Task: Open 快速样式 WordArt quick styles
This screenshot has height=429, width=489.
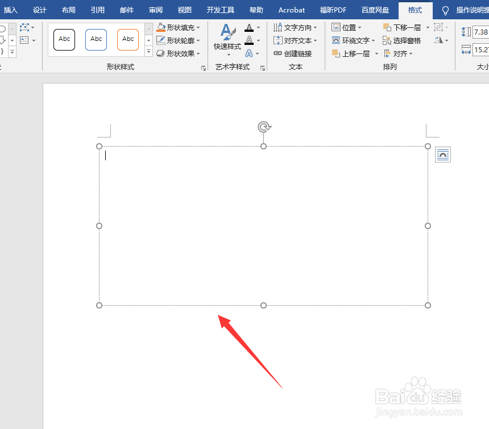Action: click(227, 40)
